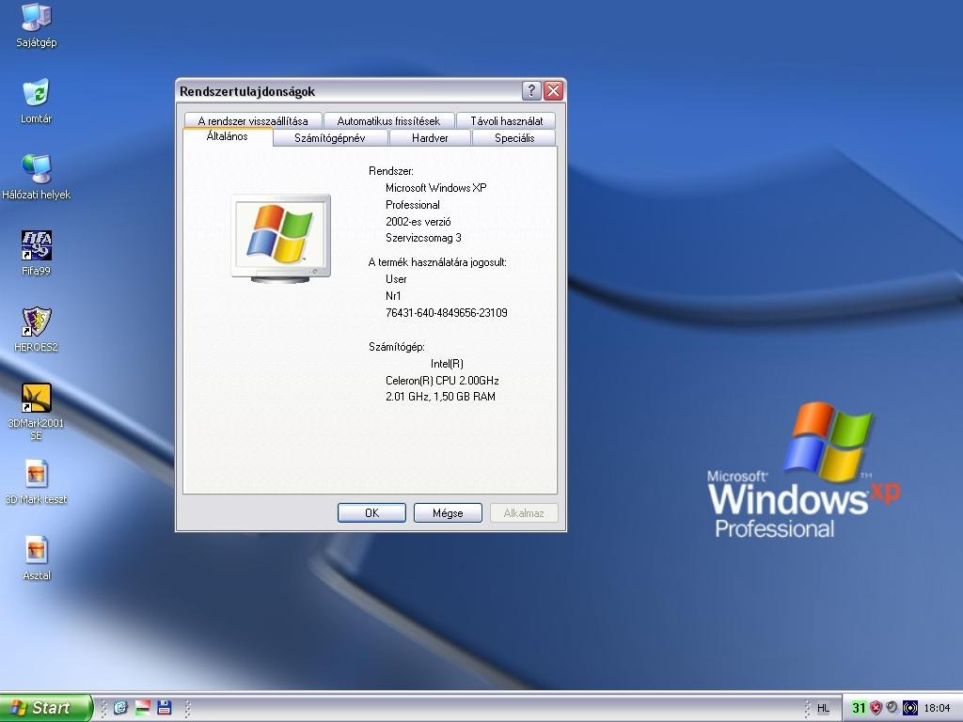Open the red shield security alert tray icon
Viewport: 963px width, 722px height.
[x=876, y=709]
